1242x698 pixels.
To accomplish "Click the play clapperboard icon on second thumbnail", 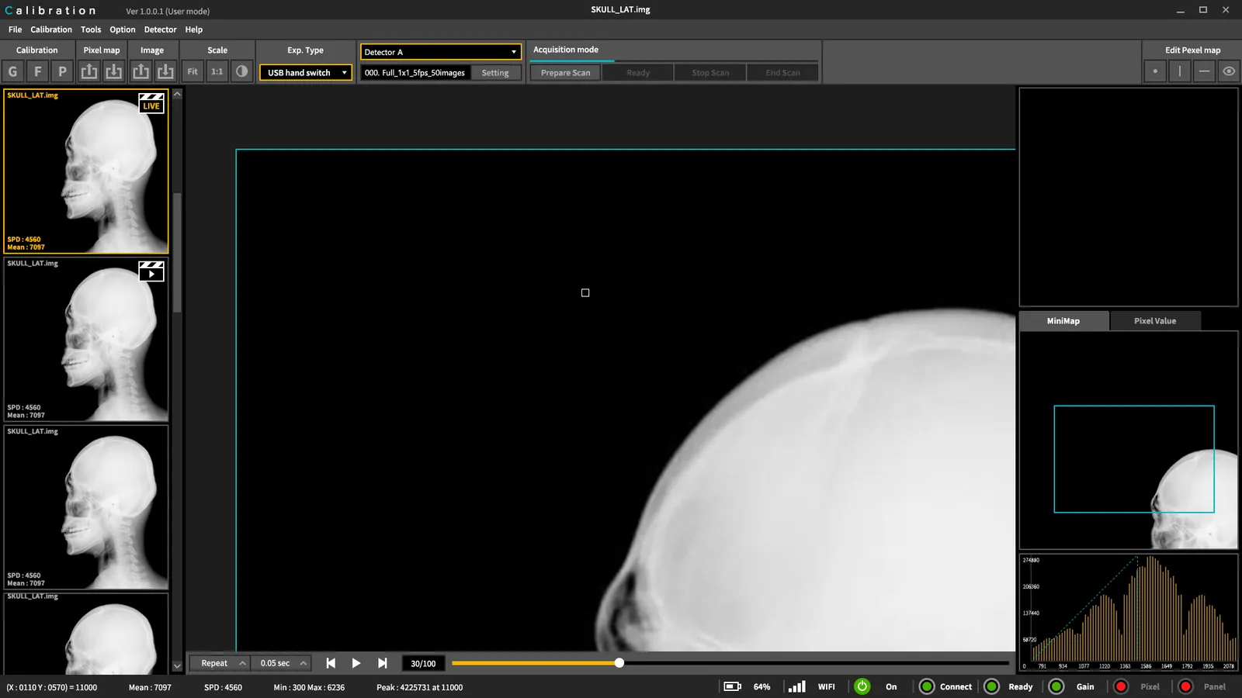I will 151,271.
